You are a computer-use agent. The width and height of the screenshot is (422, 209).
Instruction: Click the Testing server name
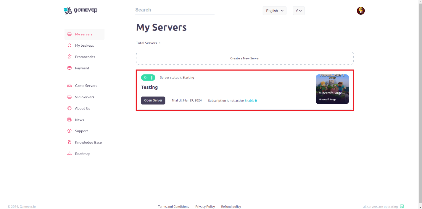149,87
